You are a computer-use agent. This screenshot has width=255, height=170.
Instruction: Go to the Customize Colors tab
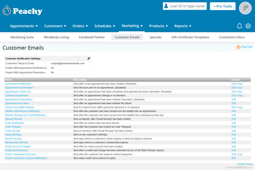point(232,37)
